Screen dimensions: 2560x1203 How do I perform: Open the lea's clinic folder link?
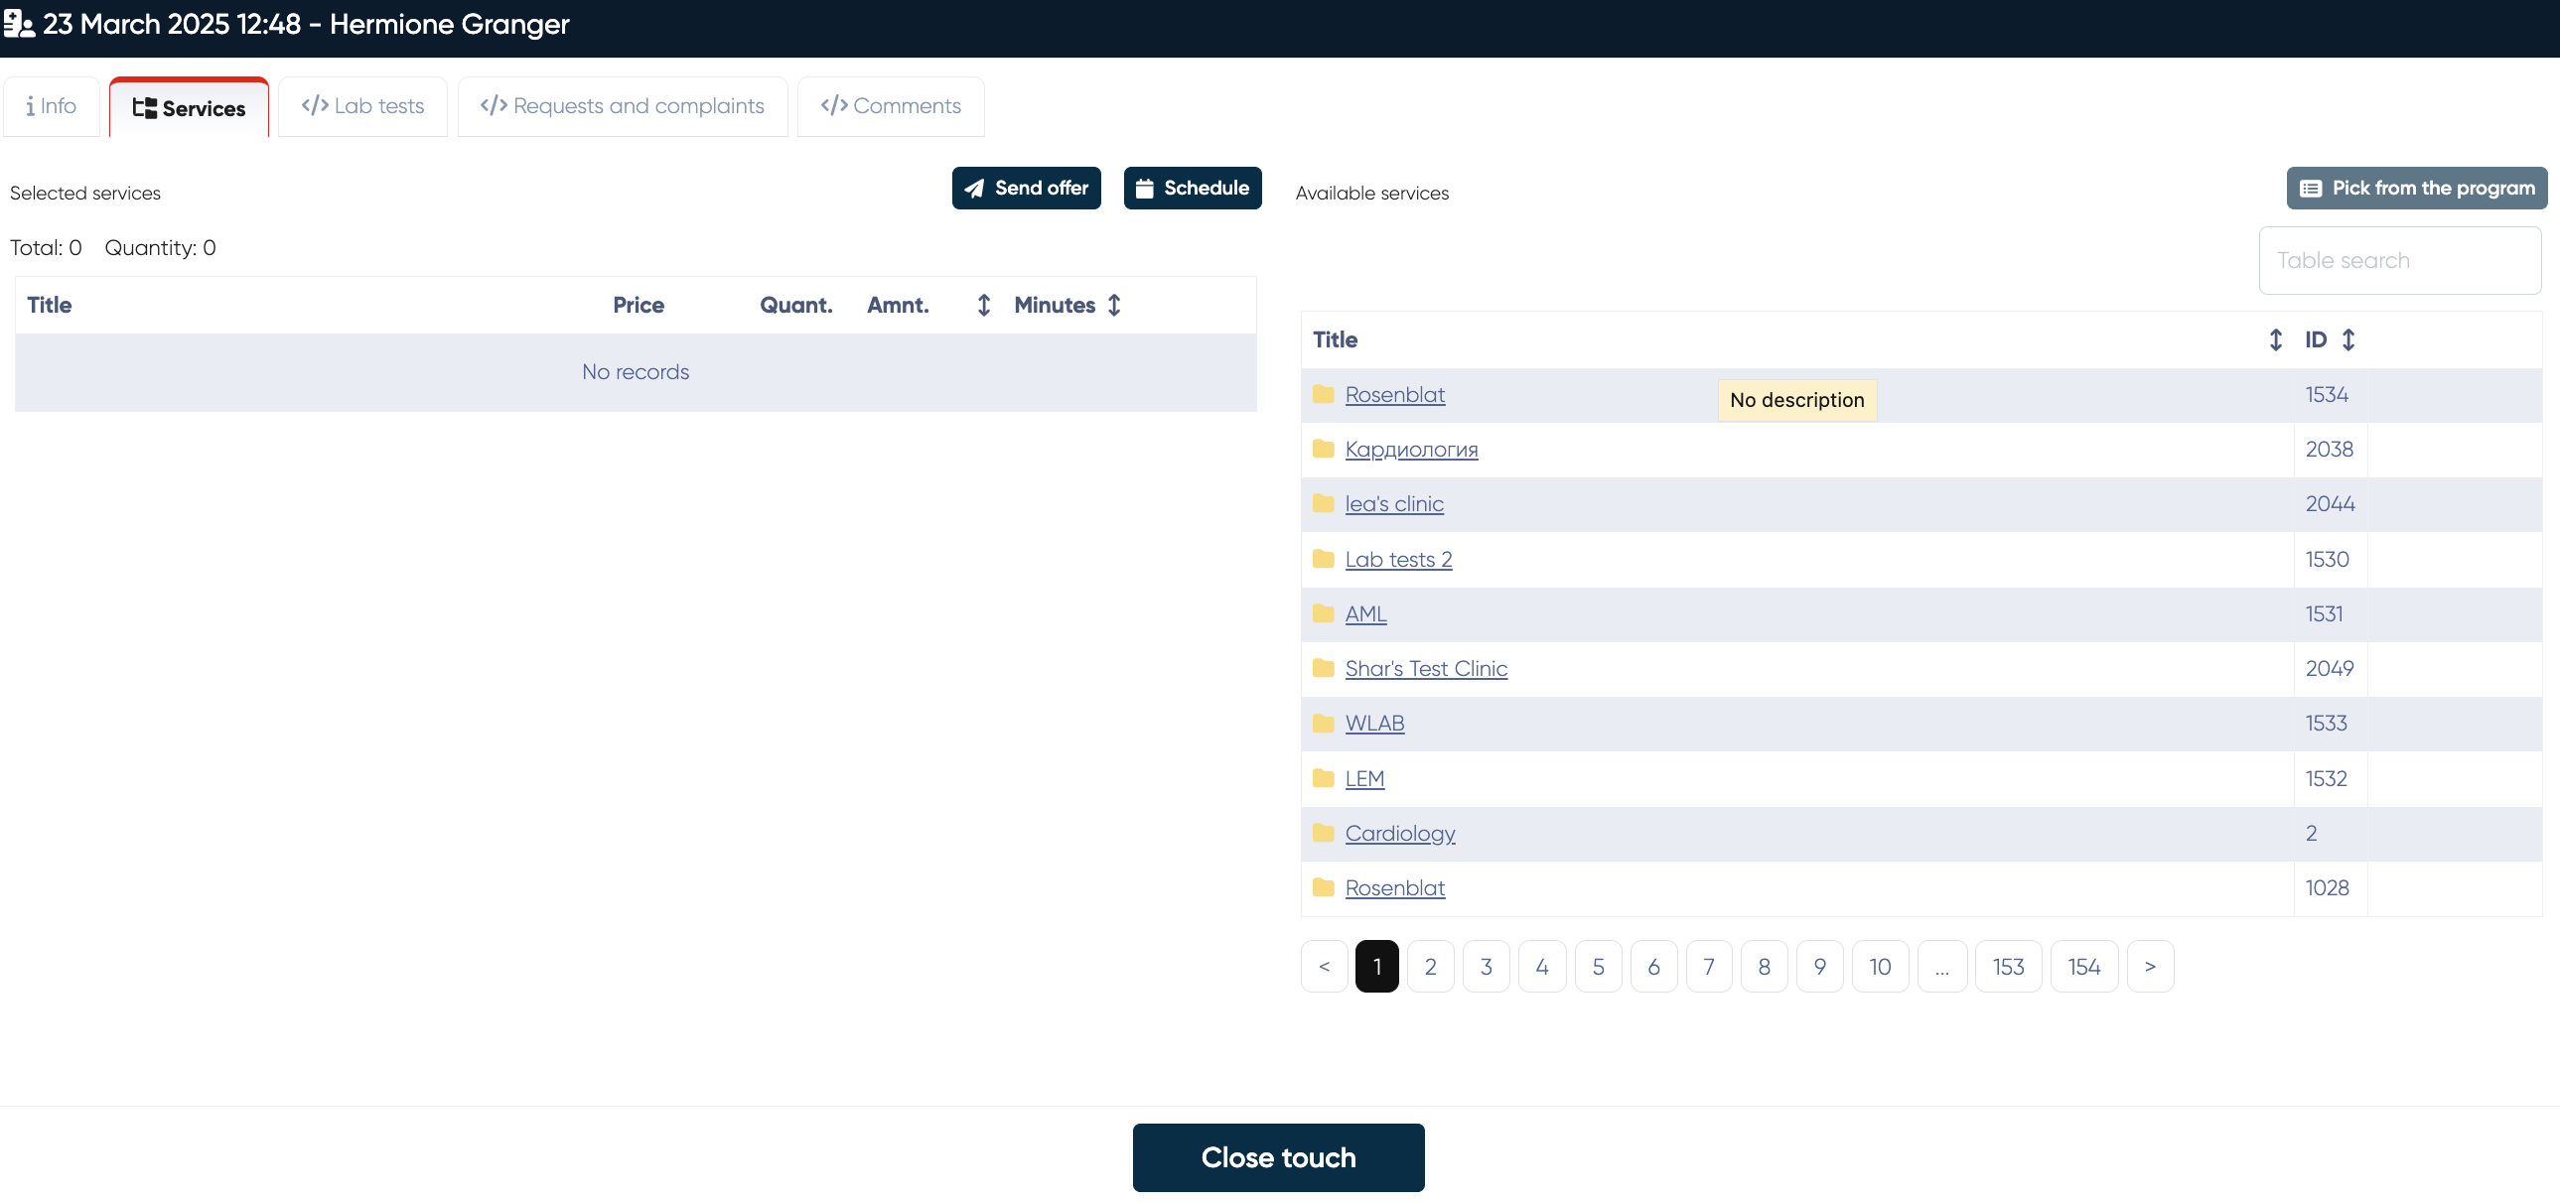pyautogui.click(x=1393, y=503)
